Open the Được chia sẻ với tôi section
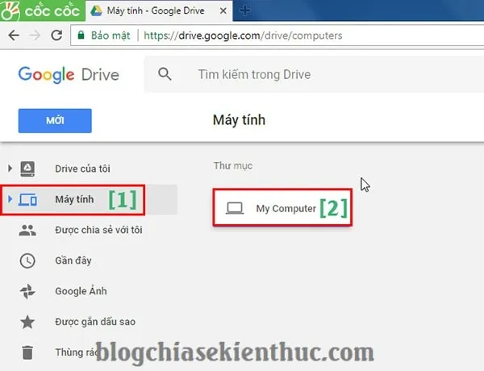Viewport: 484px width, 371px height. tap(98, 230)
